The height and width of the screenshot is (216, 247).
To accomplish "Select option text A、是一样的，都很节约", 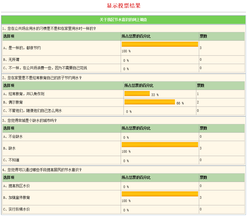I will 22,48.
